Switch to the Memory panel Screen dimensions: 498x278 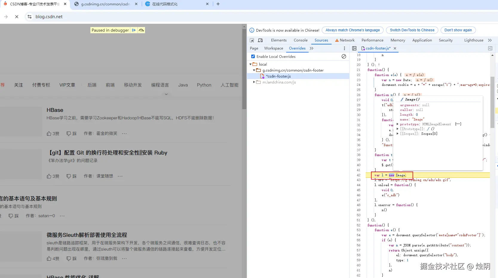coord(398,40)
